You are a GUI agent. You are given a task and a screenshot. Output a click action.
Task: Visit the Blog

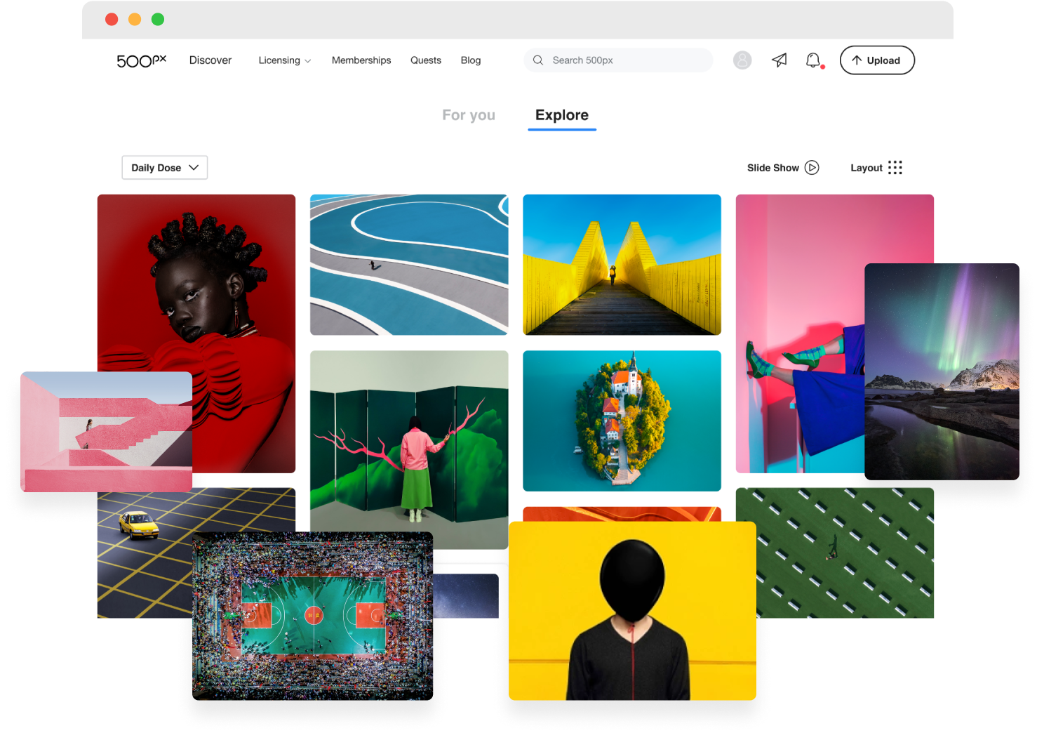tap(470, 60)
